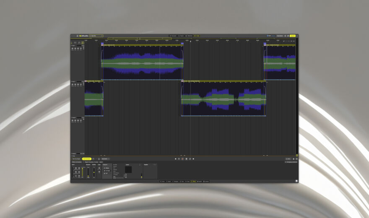Select the yellow-outlined view button above track headers
The height and width of the screenshot is (218, 369).
pyautogui.click(x=83, y=43)
